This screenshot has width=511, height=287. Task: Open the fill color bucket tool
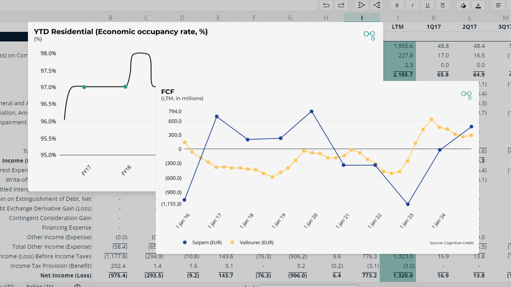(x=463, y=5)
